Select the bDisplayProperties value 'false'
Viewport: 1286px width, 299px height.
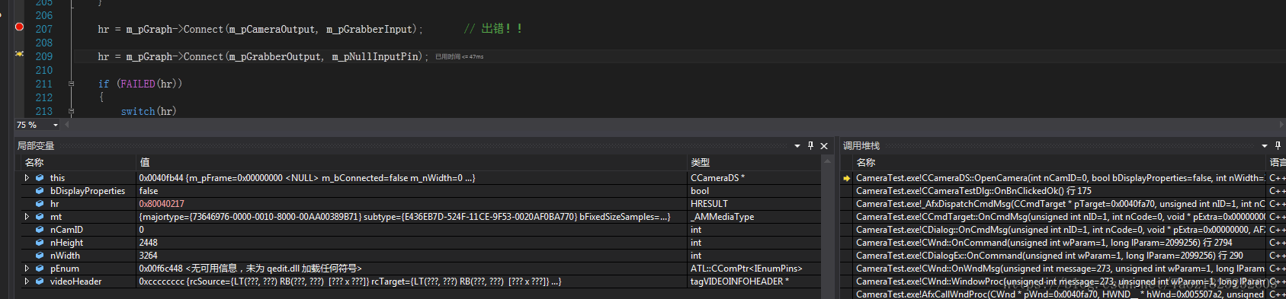[x=149, y=191]
